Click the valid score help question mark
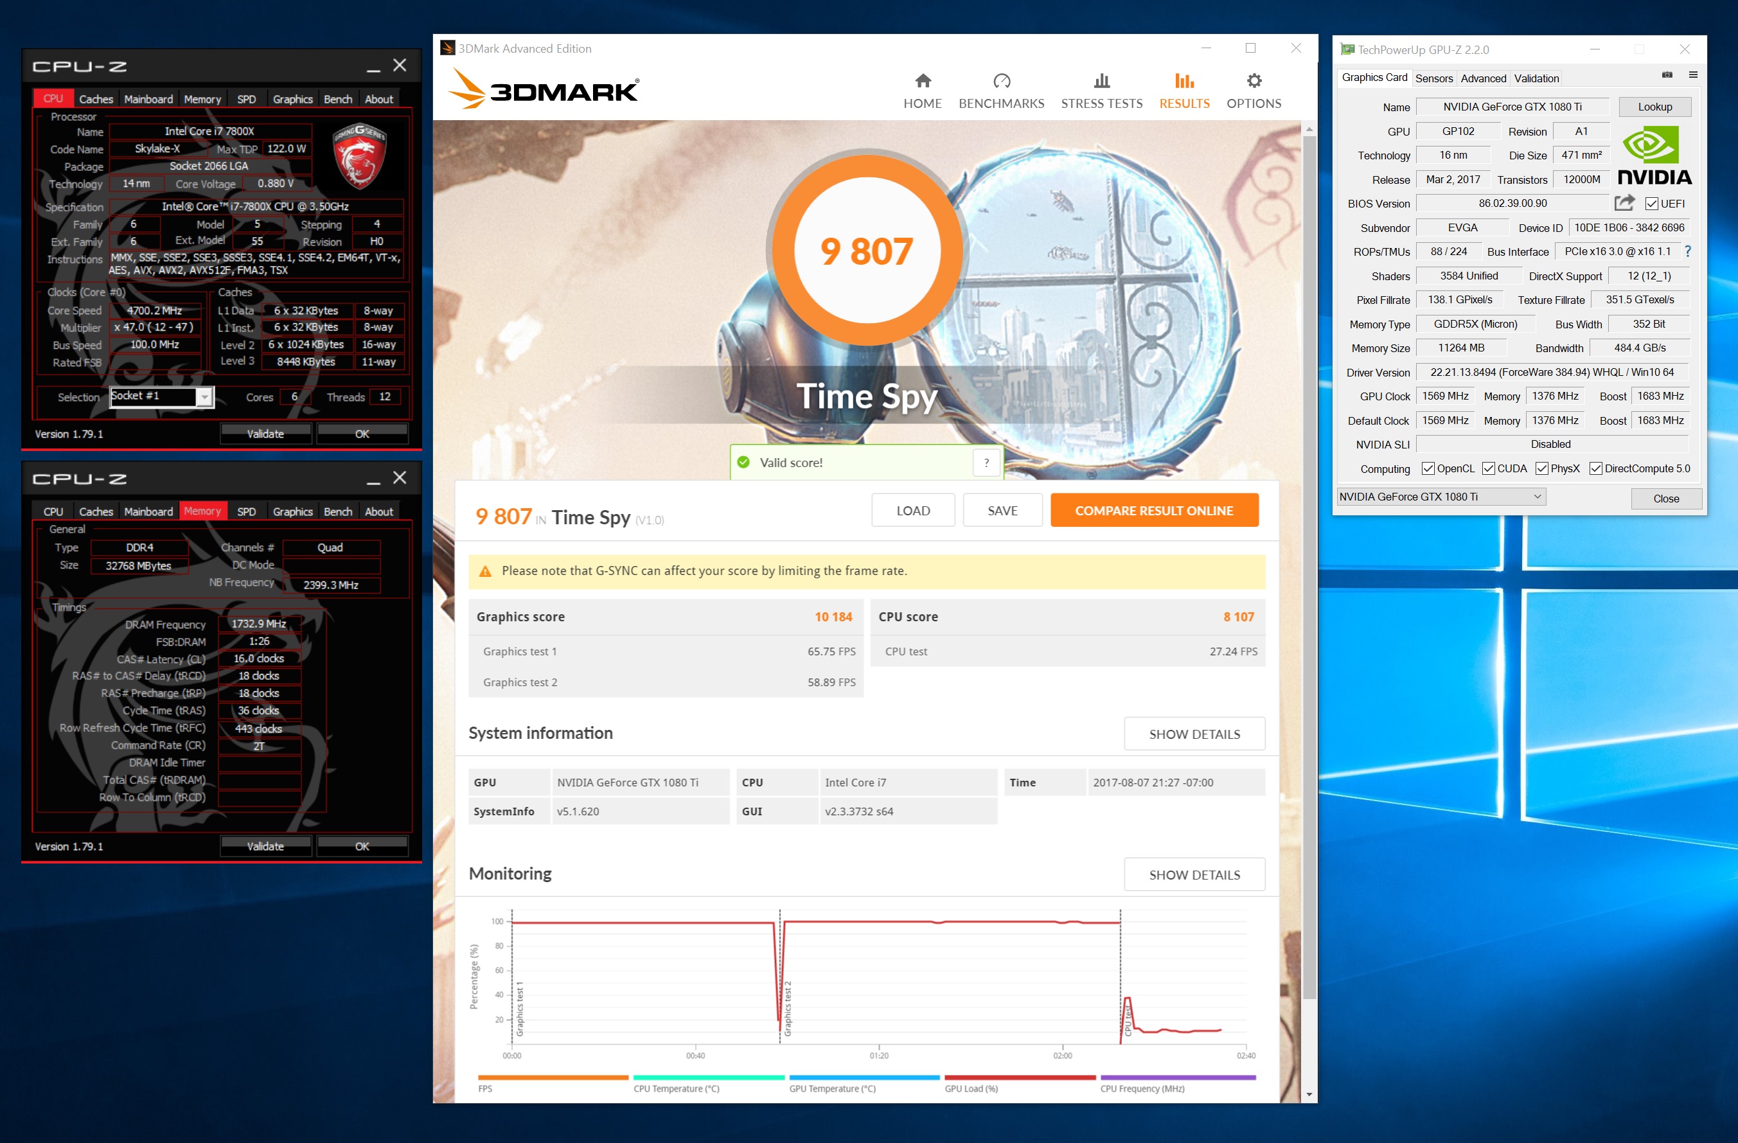This screenshot has width=1738, height=1143. click(986, 463)
